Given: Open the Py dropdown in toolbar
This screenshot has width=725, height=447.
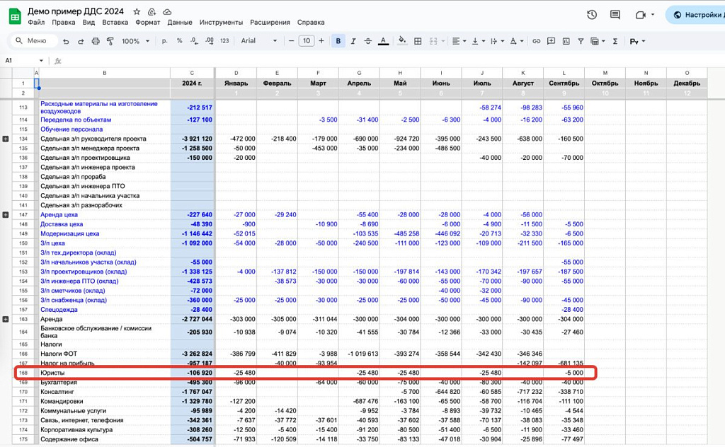Looking at the screenshot, I should 637,42.
